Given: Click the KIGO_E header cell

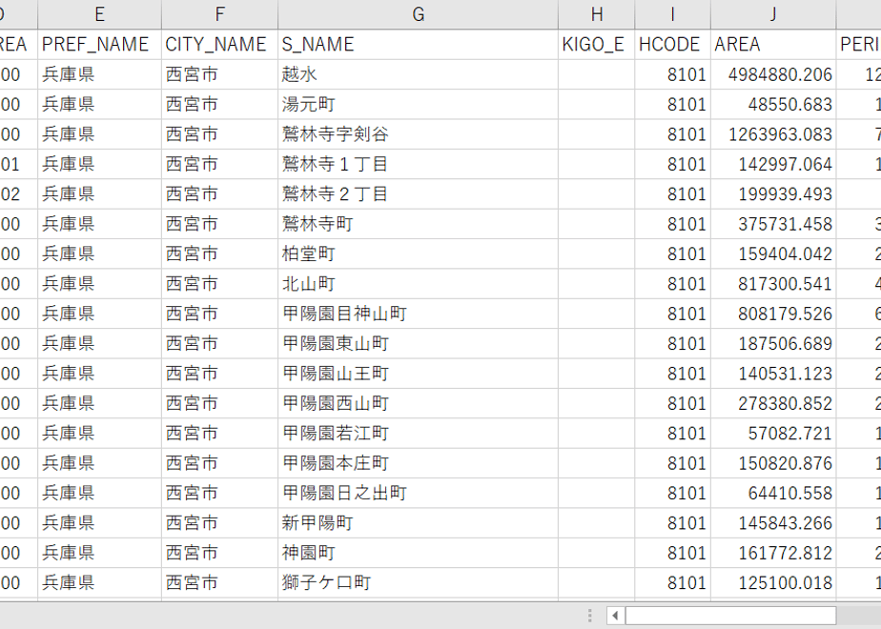Looking at the screenshot, I should (597, 45).
